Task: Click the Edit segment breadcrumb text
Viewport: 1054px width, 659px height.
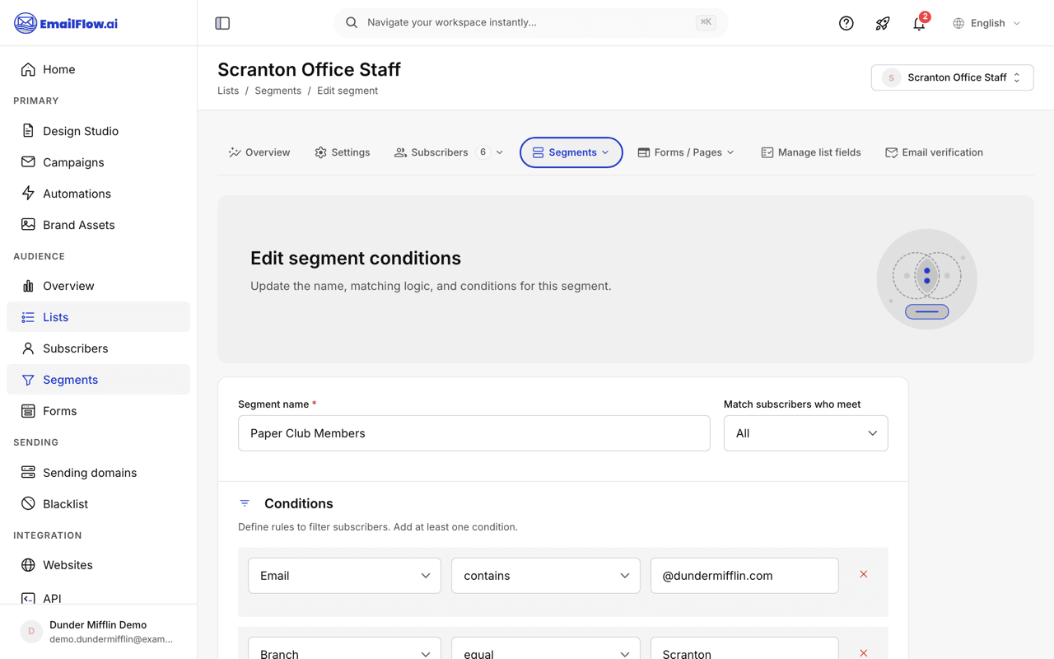Action: pos(347,91)
